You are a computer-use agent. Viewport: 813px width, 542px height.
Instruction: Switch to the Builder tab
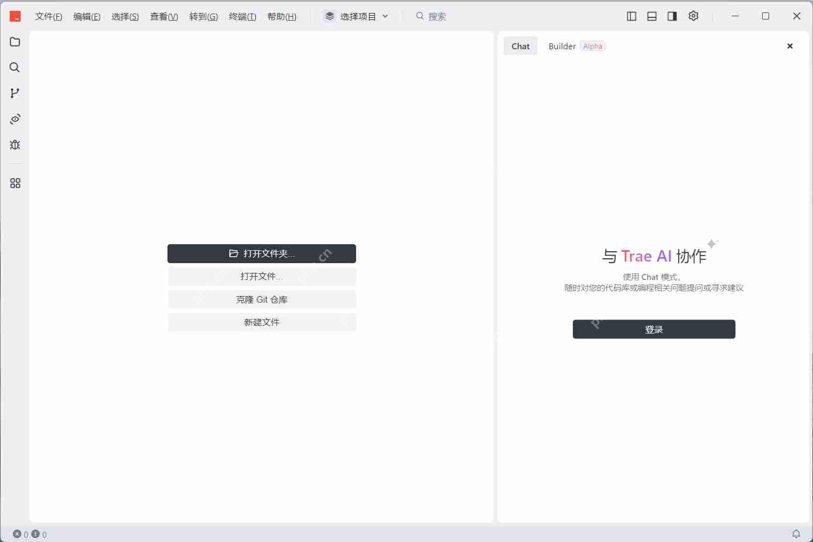pyautogui.click(x=562, y=46)
